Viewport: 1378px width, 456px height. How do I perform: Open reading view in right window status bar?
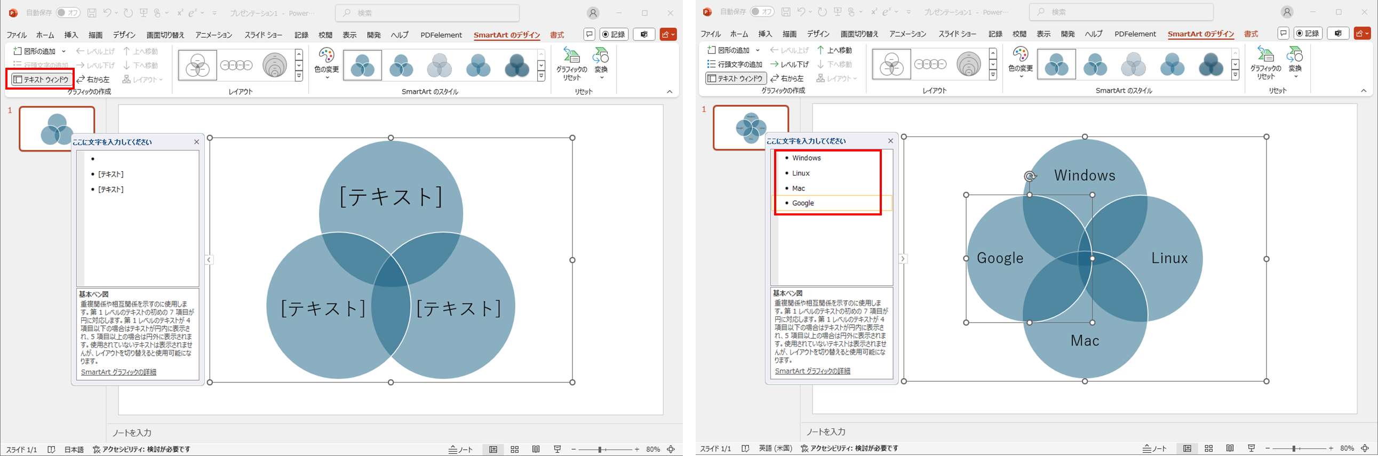click(1230, 449)
